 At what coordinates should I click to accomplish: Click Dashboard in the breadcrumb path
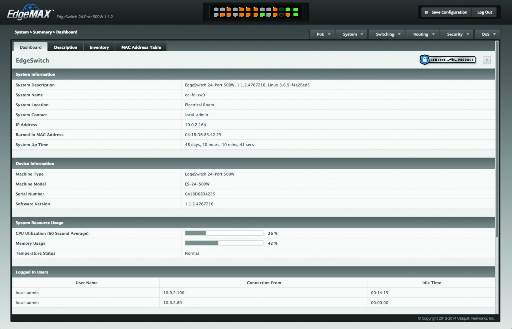point(67,32)
